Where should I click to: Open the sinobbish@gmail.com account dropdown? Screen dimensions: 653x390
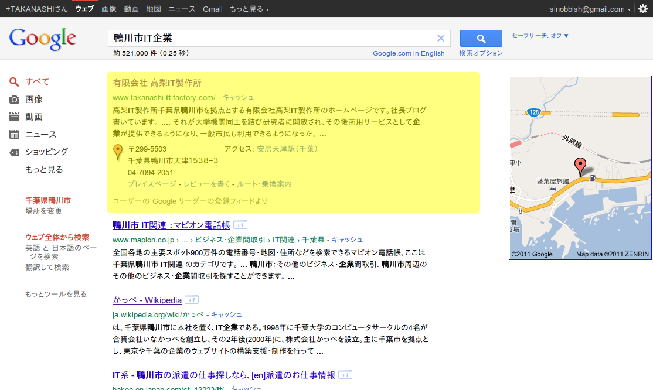[x=590, y=9]
